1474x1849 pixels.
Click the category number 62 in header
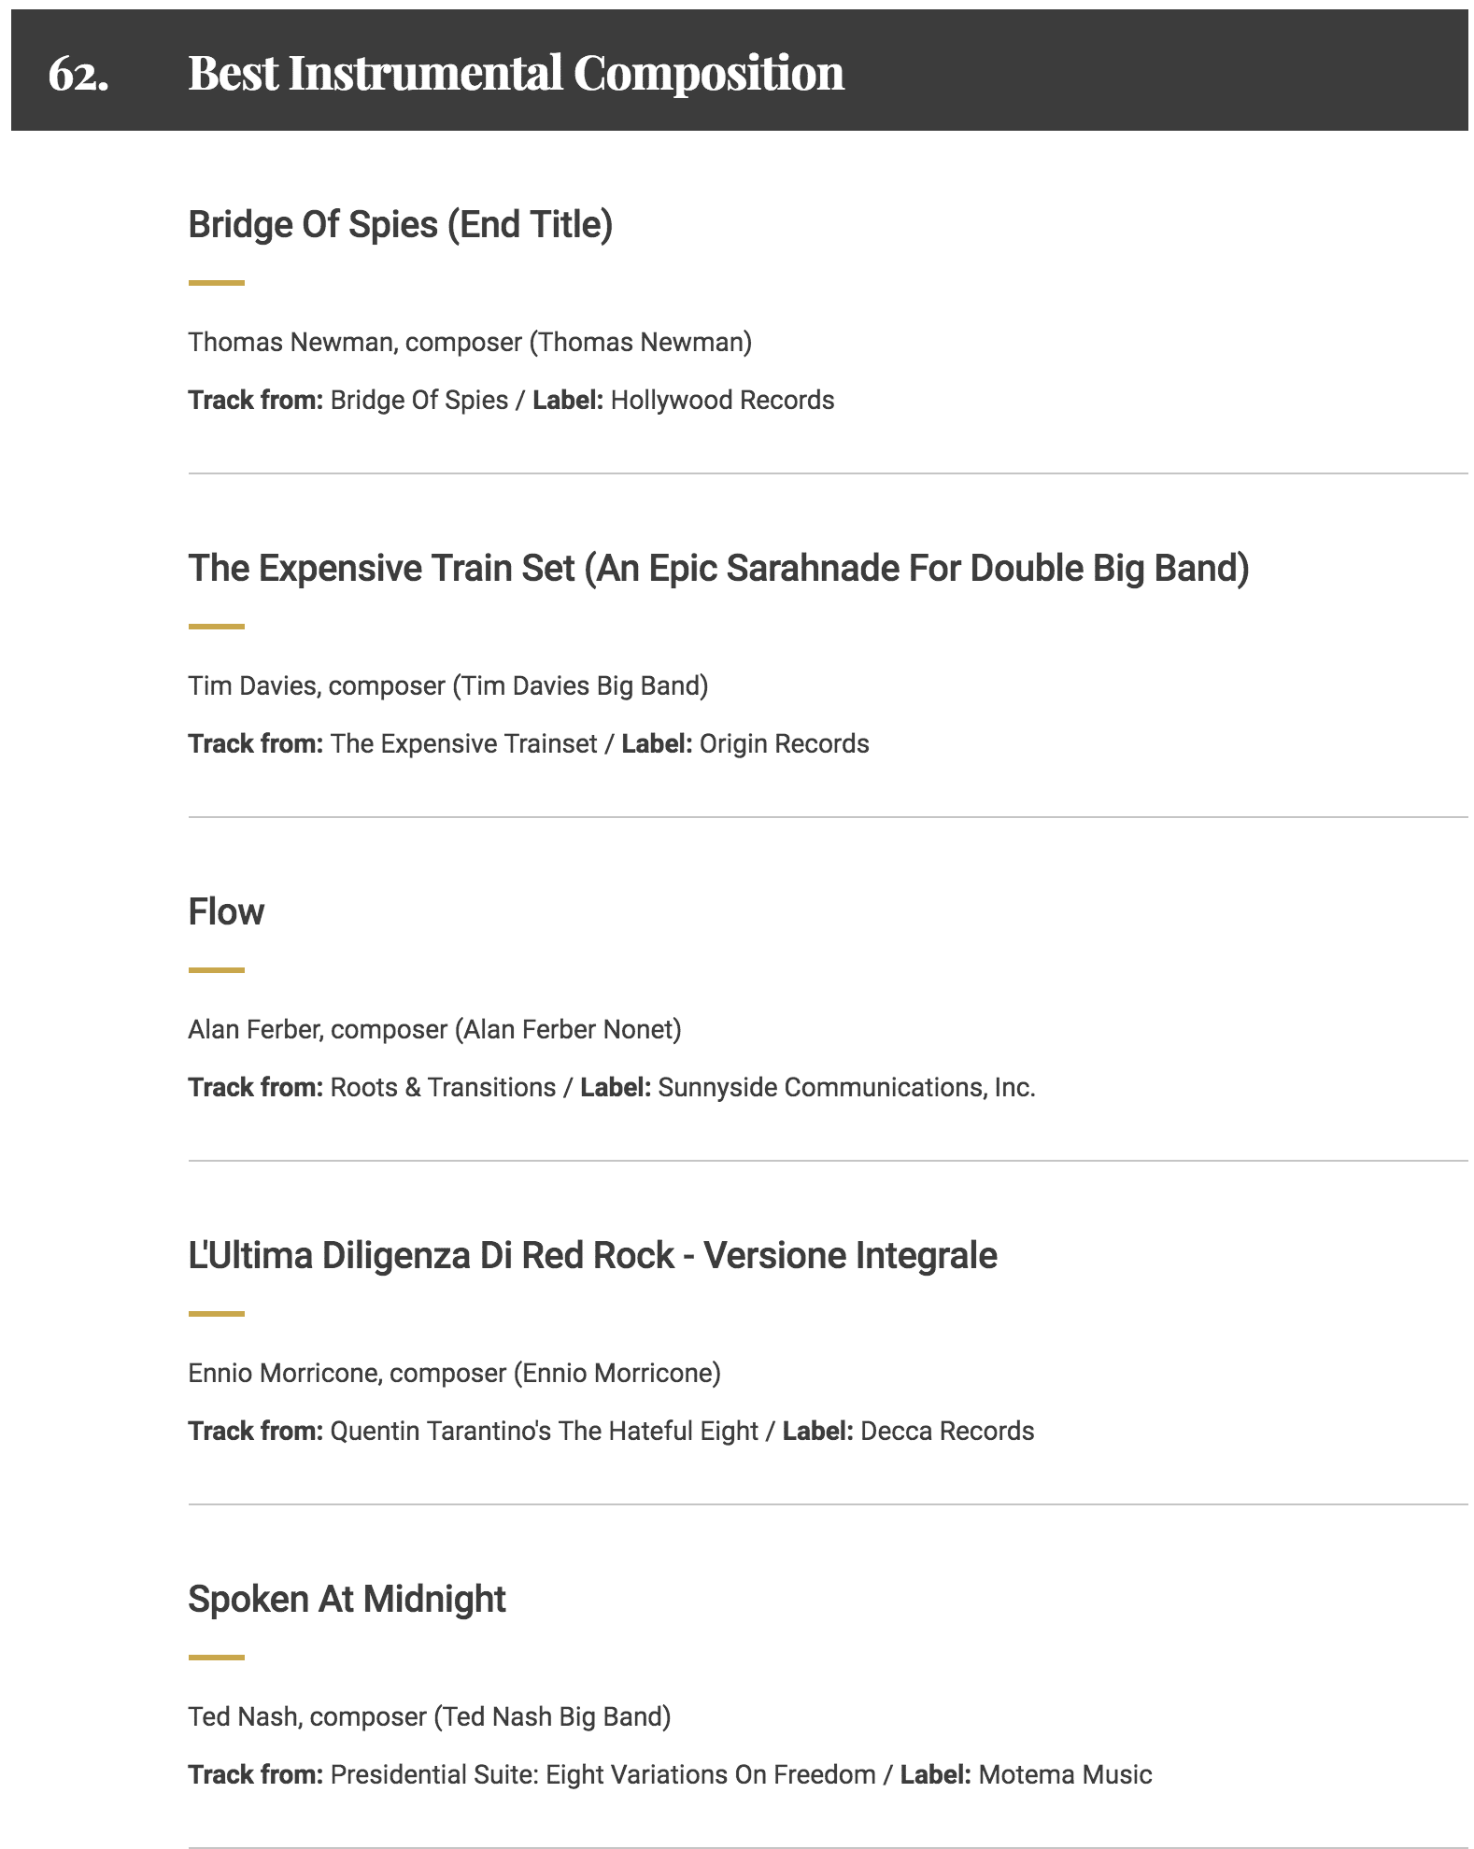pyautogui.click(x=78, y=73)
